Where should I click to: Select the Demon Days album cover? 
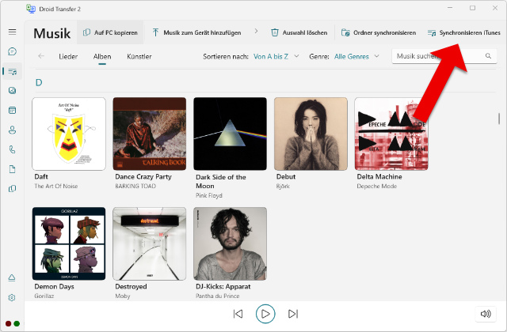tap(69, 243)
